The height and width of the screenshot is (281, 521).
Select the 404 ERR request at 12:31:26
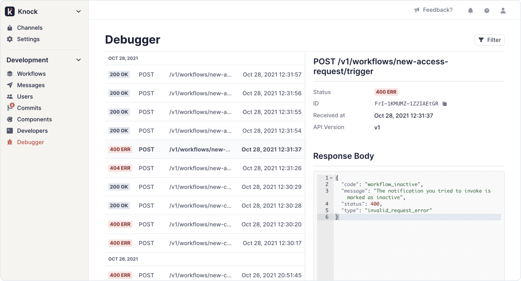[205, 168]
